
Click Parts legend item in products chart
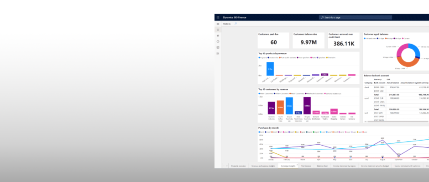(313, 58)
